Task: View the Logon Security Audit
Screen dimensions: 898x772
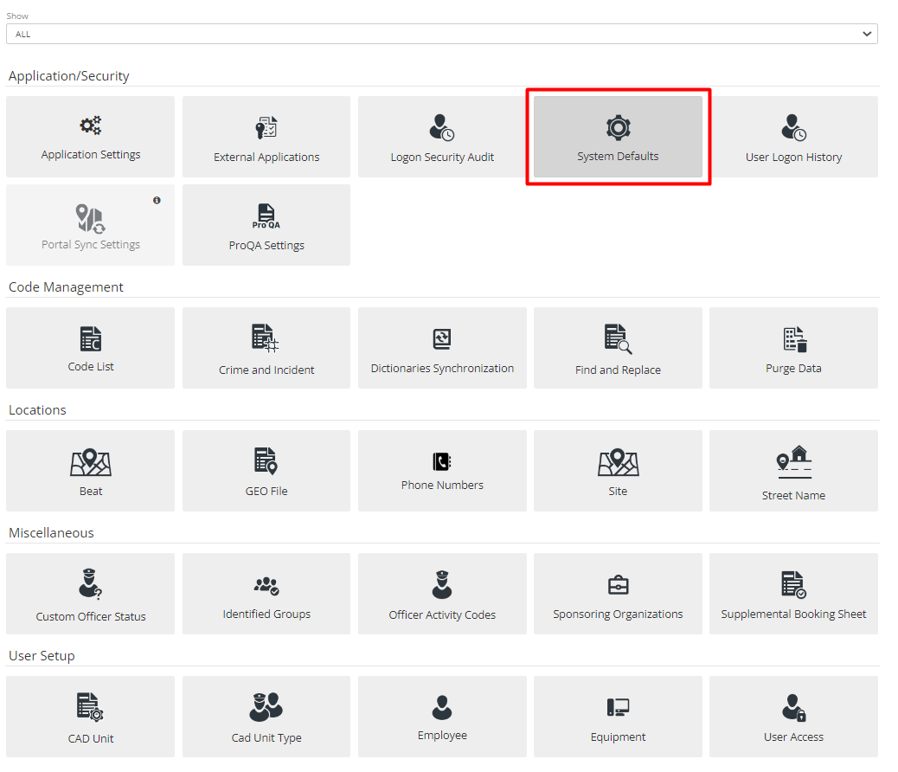Action: (x=442, y=136)
